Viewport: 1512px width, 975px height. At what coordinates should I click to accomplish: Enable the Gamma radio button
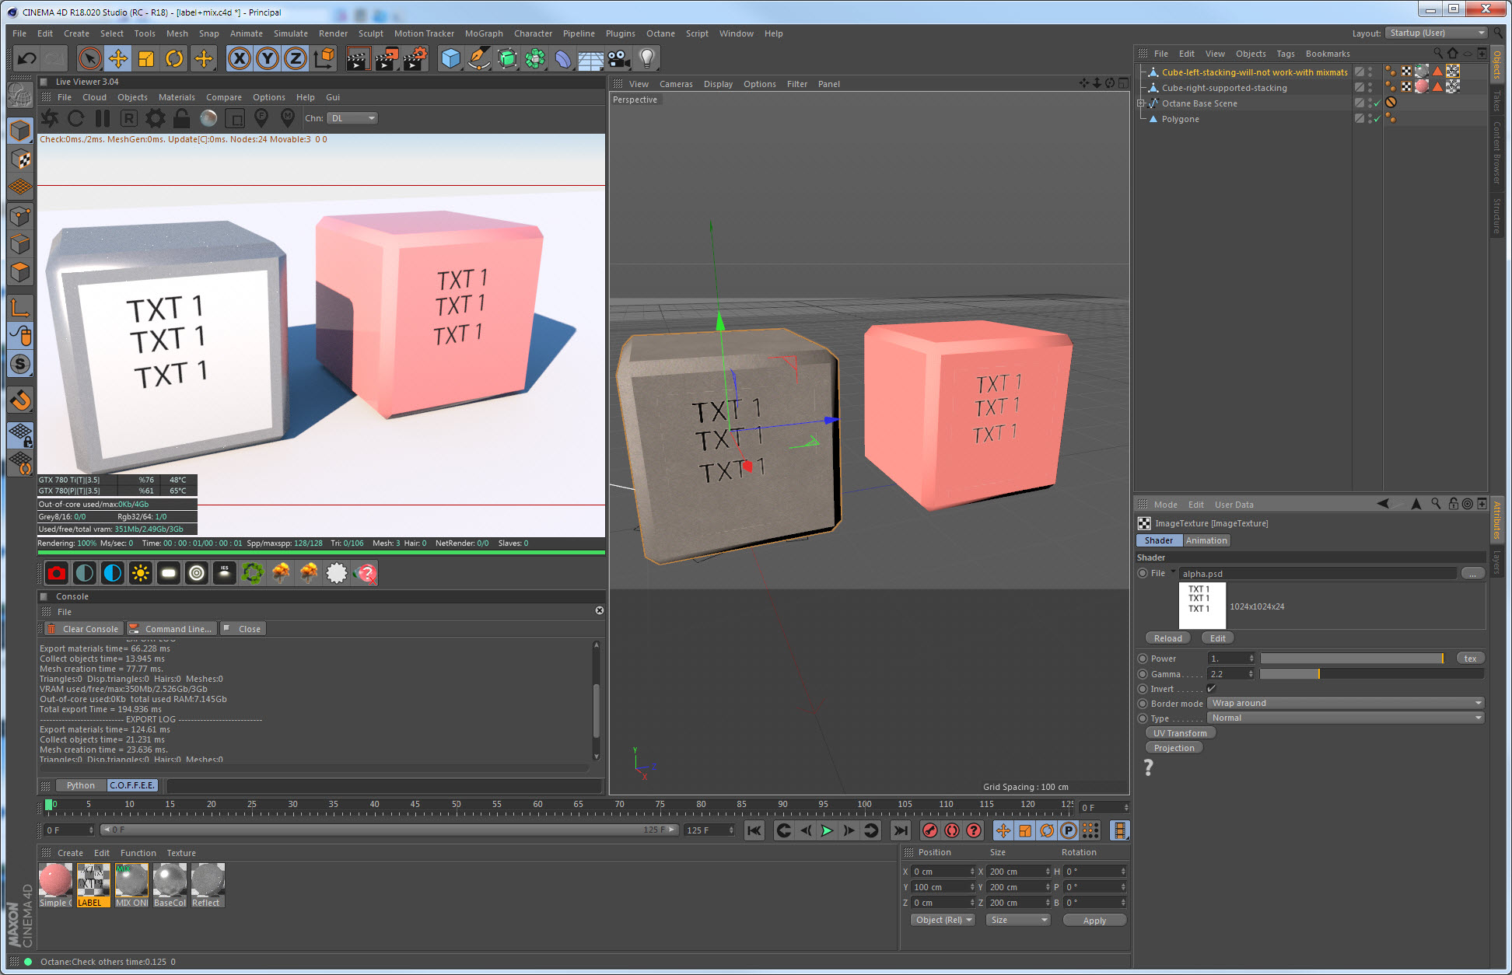[1143, 674]
